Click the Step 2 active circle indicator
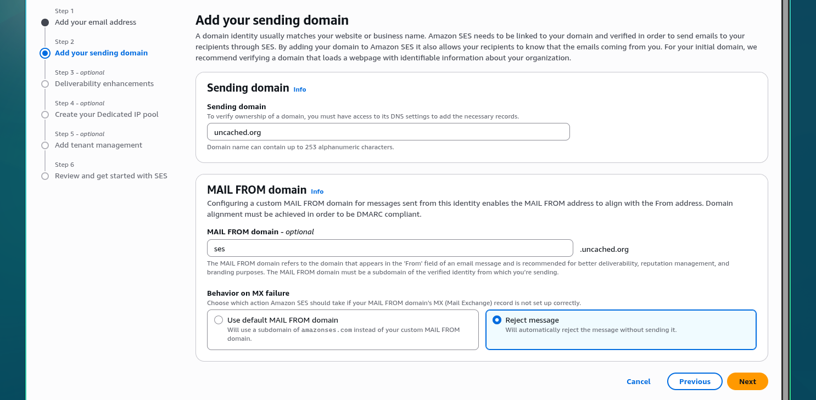The width and height of the screenshot is (816, 400). click(x=45, y=53)
